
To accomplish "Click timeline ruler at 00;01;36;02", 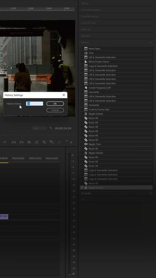I will [x=52, y=158].
